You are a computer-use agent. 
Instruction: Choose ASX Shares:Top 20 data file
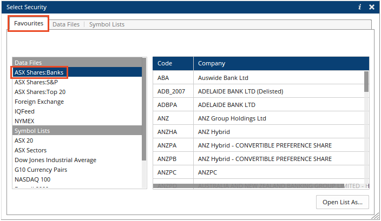(77, 92)
